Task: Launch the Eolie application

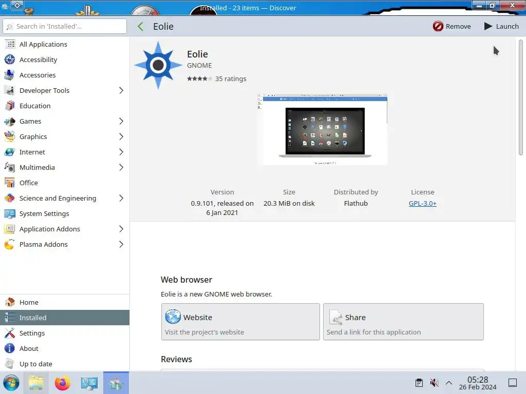Action: click(x=501, y=27)
